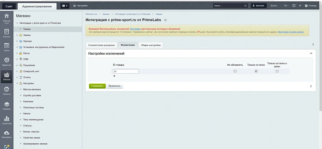This screenshot has height=149, width=322.
Task: Open the Клиенты sidebar section
Action: point(7,91)
